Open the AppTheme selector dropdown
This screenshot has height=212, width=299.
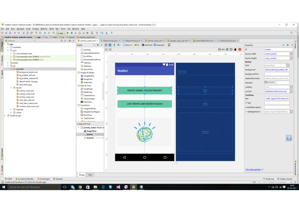point(147,45)
